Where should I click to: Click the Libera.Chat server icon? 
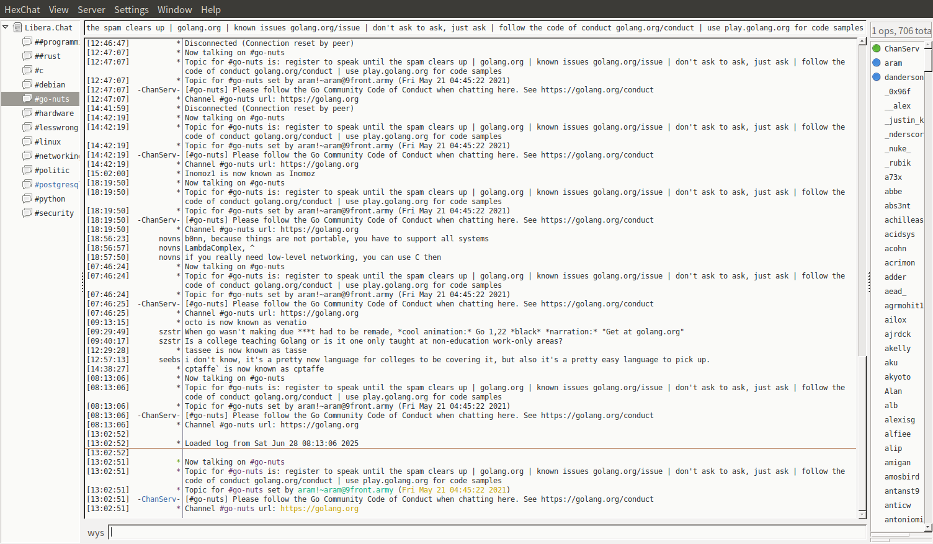click(17, 27)
